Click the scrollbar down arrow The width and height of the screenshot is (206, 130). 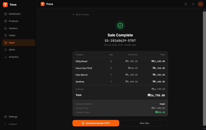pyautogui.click(x=204, y=128)
